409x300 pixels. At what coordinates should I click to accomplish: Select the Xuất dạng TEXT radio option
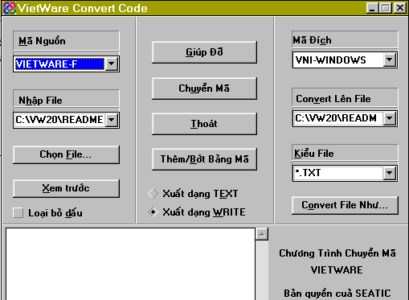coord(153,194)
